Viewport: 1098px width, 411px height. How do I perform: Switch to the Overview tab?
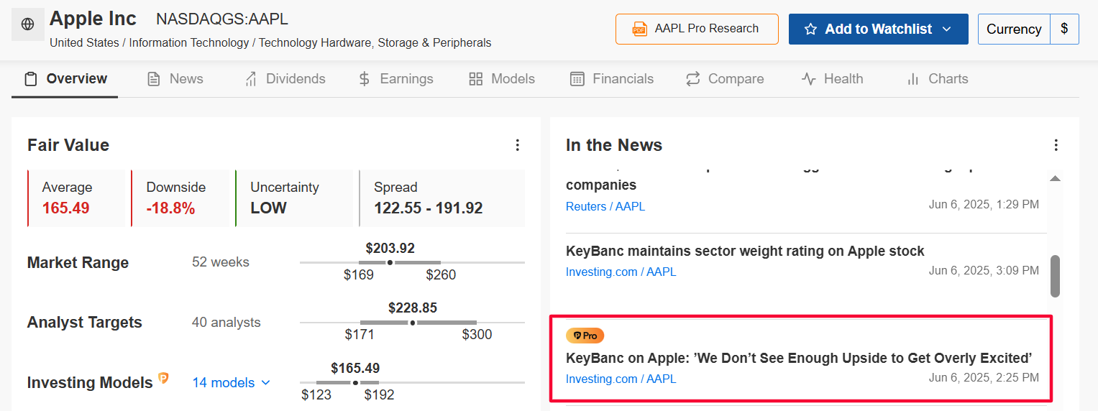65,79
